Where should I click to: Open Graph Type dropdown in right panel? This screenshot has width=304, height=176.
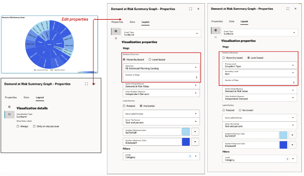[259, 32]
